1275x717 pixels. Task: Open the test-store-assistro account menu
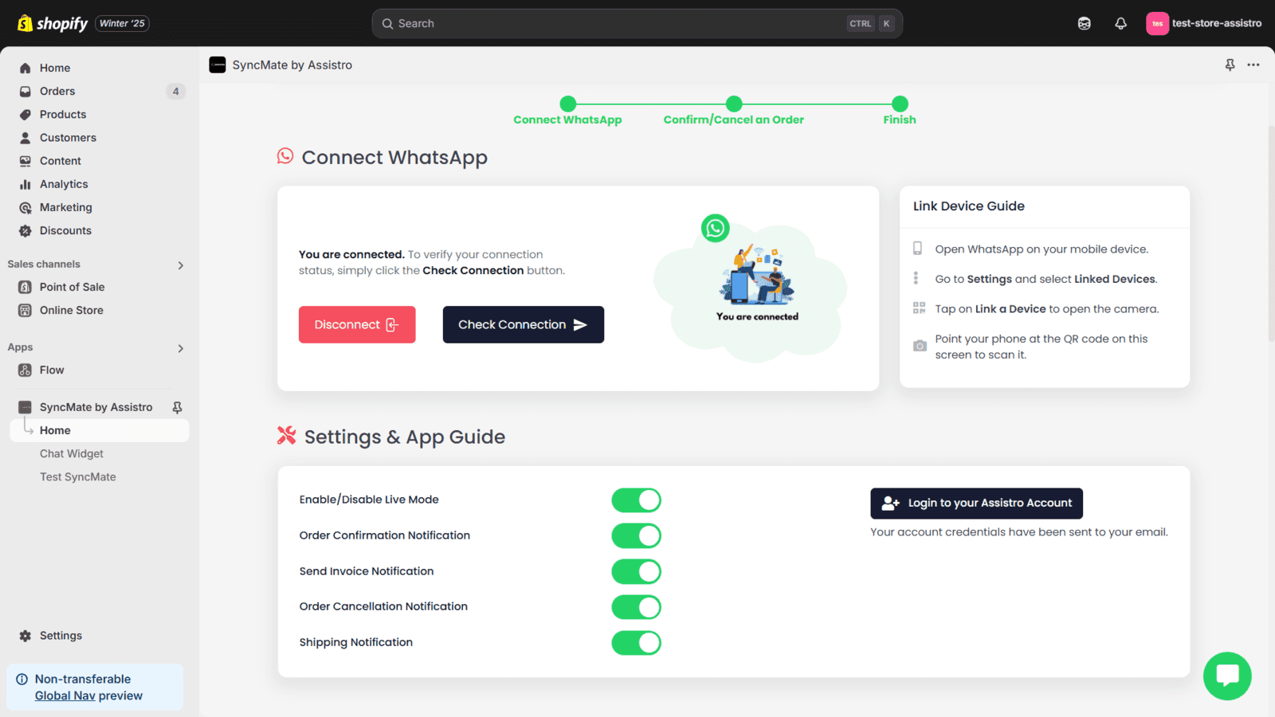1203,24
